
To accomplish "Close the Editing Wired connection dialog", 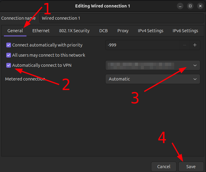I will tap(199, 6).
